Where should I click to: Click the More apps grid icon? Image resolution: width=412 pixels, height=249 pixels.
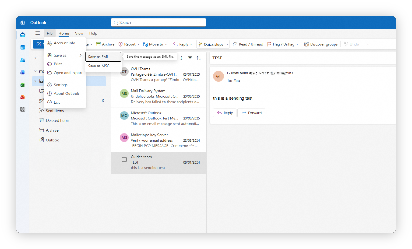(x=23, y=109)
